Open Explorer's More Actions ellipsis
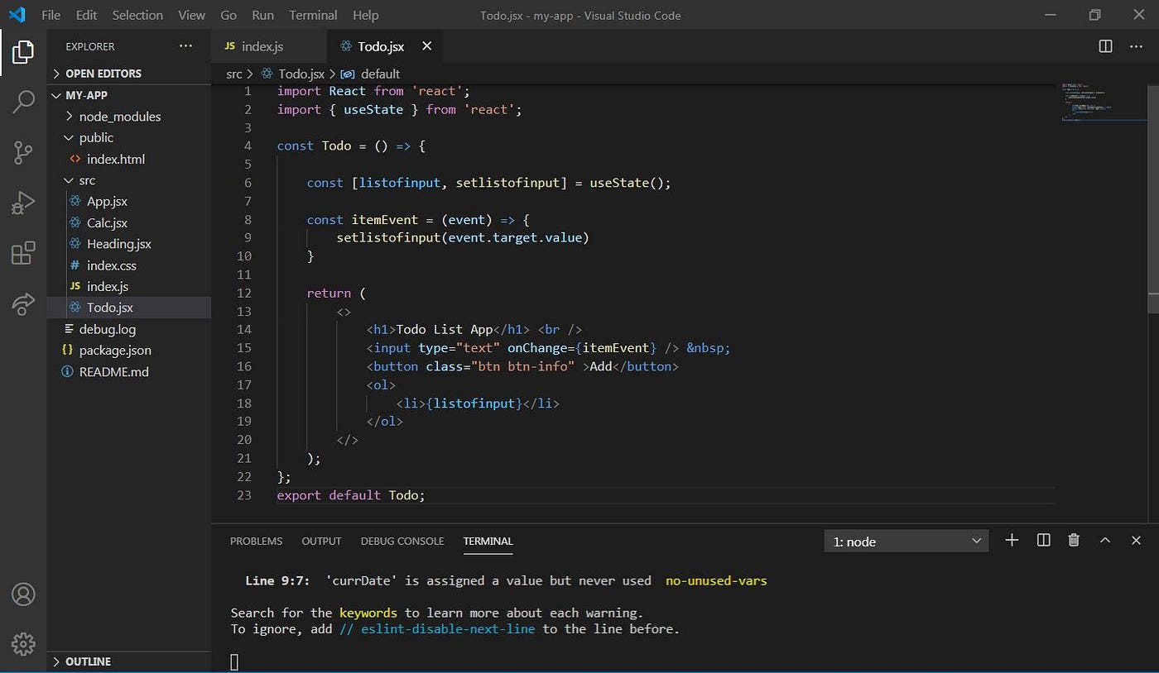1159x673 pixels. (185, 45)
